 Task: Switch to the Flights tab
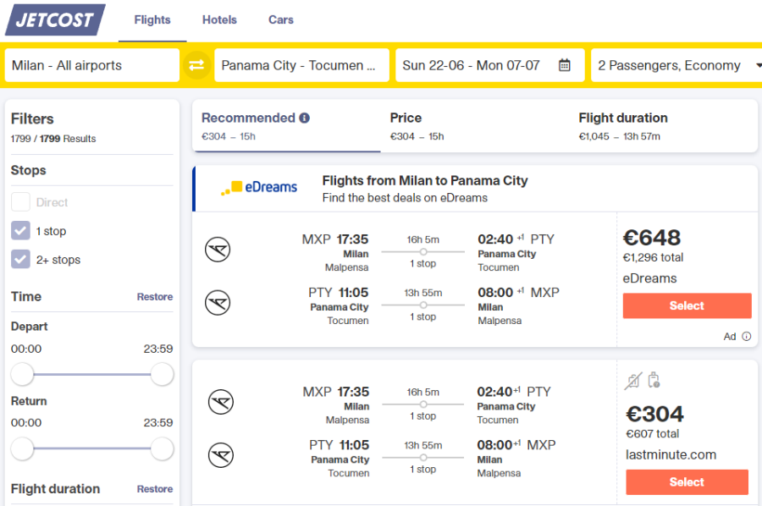(x=152, y=20)
